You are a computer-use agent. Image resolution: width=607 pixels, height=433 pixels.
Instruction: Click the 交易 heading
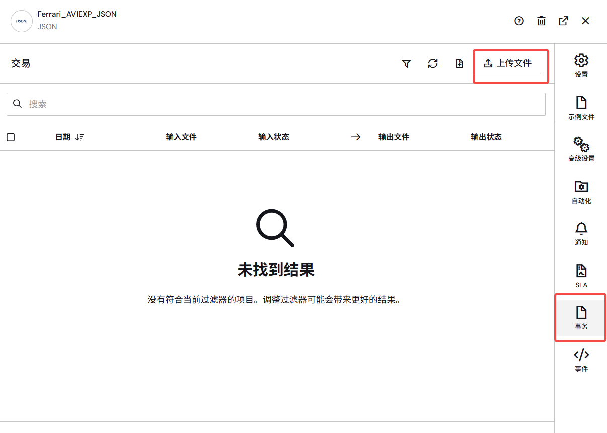(x=21, y=63)
